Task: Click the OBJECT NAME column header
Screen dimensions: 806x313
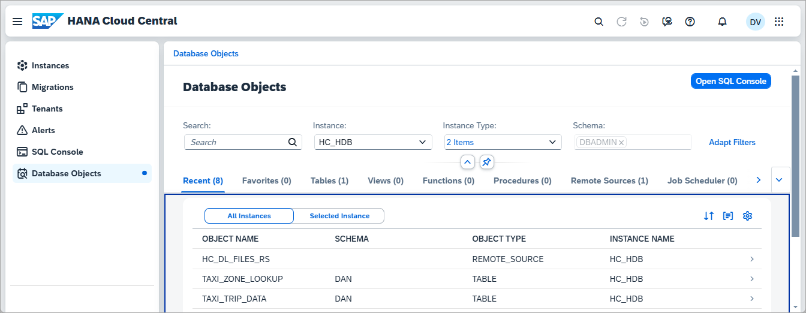Action: [230, 239]
